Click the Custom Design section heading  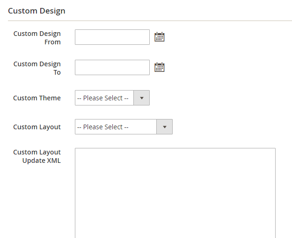pos(36,11)
